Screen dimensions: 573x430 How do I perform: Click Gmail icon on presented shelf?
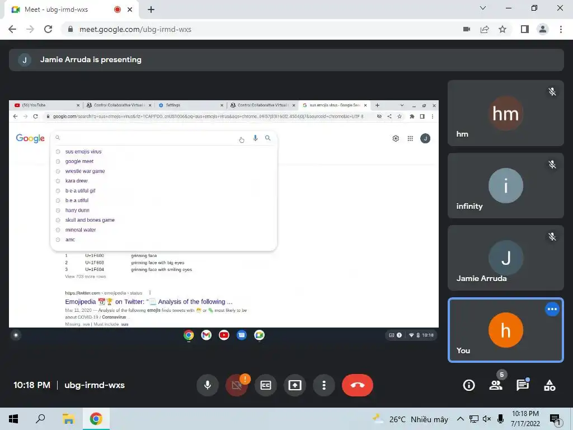(x=206, y=335)
